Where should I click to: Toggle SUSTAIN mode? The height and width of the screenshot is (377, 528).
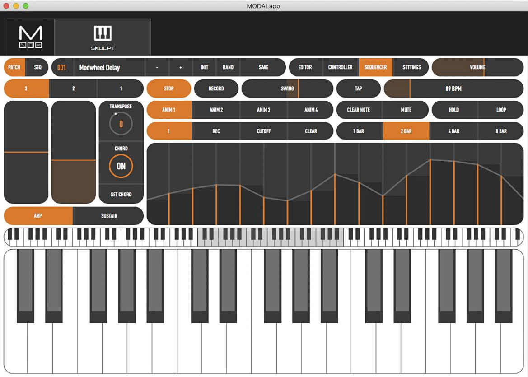[x=109, y=216]
